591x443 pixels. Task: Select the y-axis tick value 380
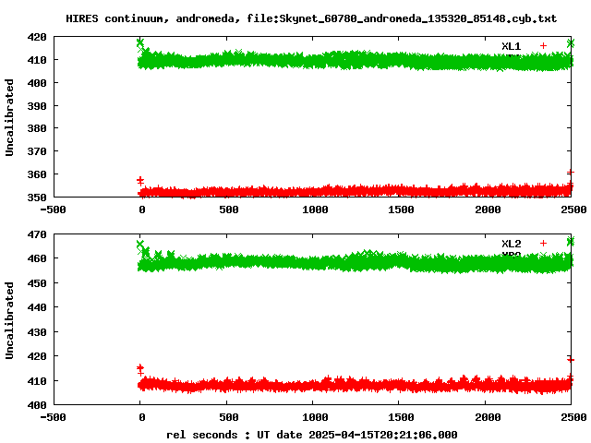37,128
